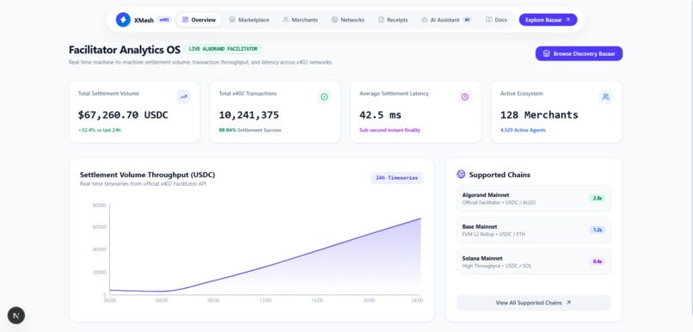Click the arrow icon in Explore Bazaar button
This screenshot has height=332, width=693.
(568, 20)
